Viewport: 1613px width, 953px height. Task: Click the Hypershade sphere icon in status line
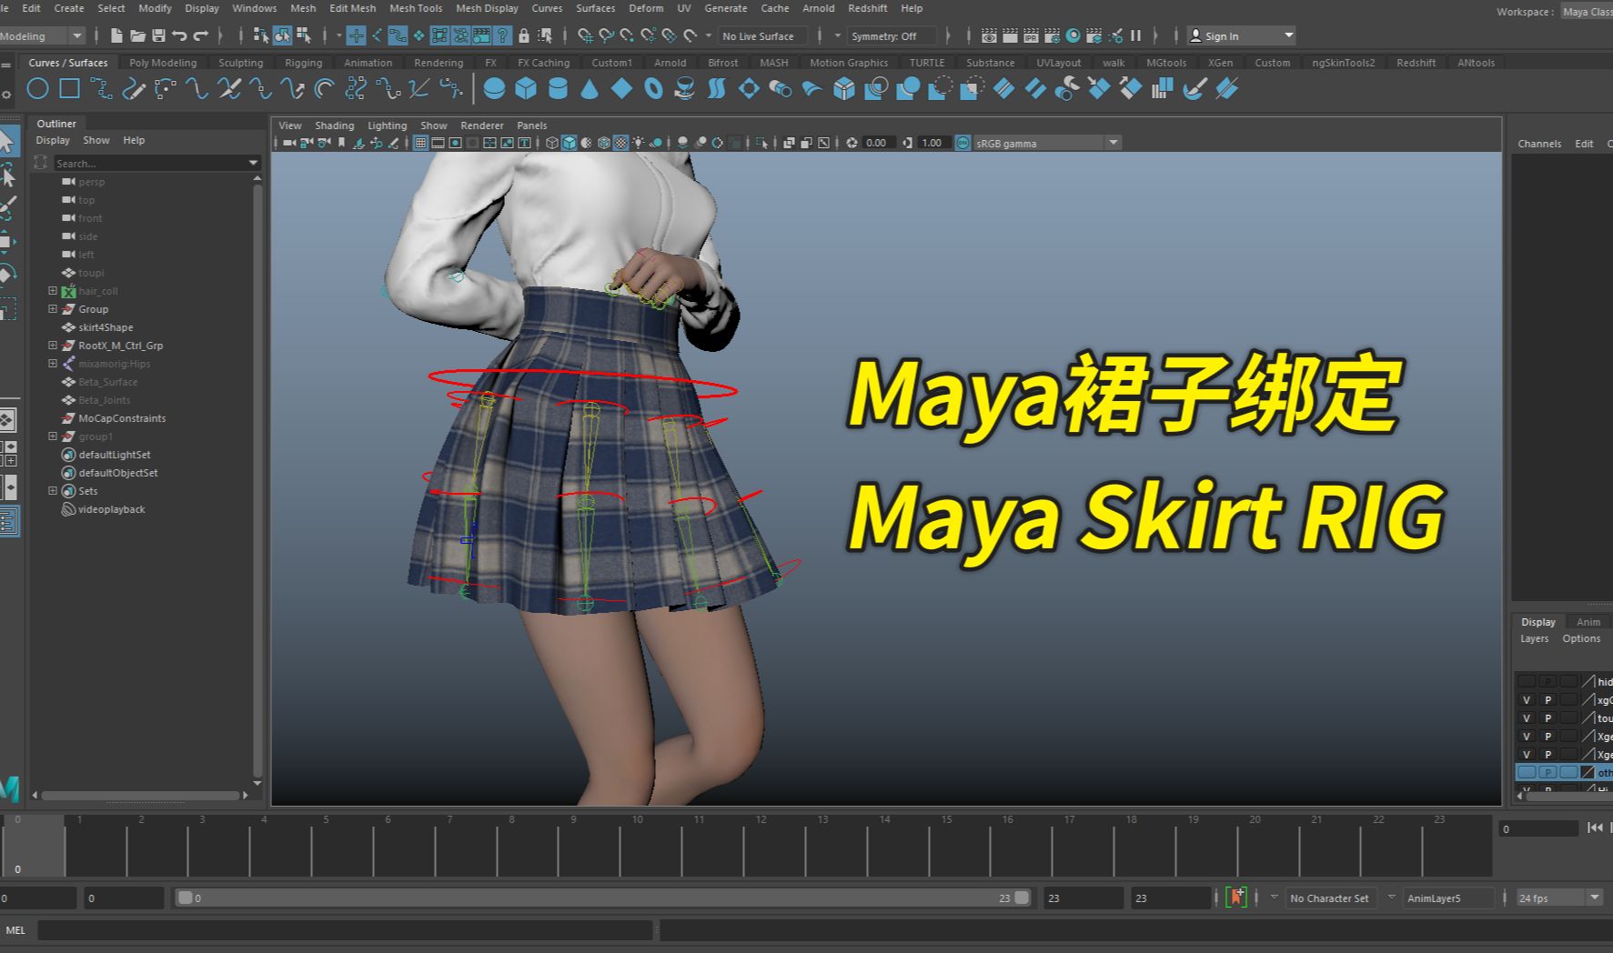[1073, 35]
